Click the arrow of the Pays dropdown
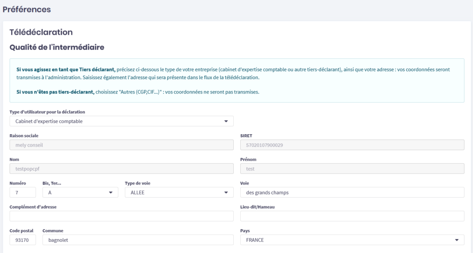 pos(457,240)
